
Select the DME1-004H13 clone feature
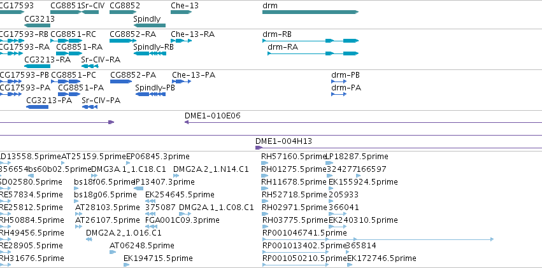click(399, 148)
